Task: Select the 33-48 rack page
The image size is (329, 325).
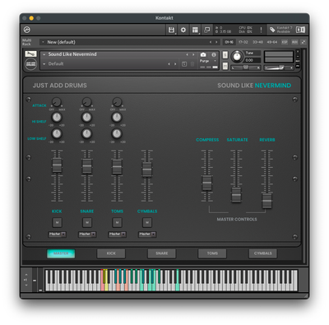Action: 257,42
